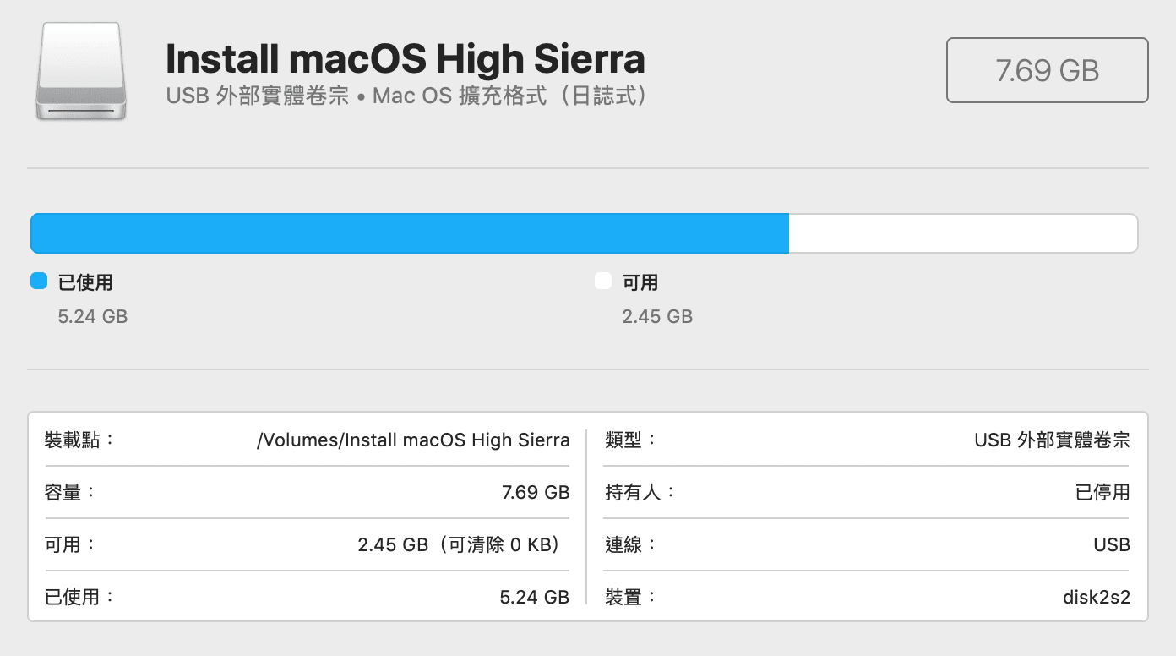Select the 容量 row value 7.69 GB
The image size is (1176, 656).
(x=536, y=492)
